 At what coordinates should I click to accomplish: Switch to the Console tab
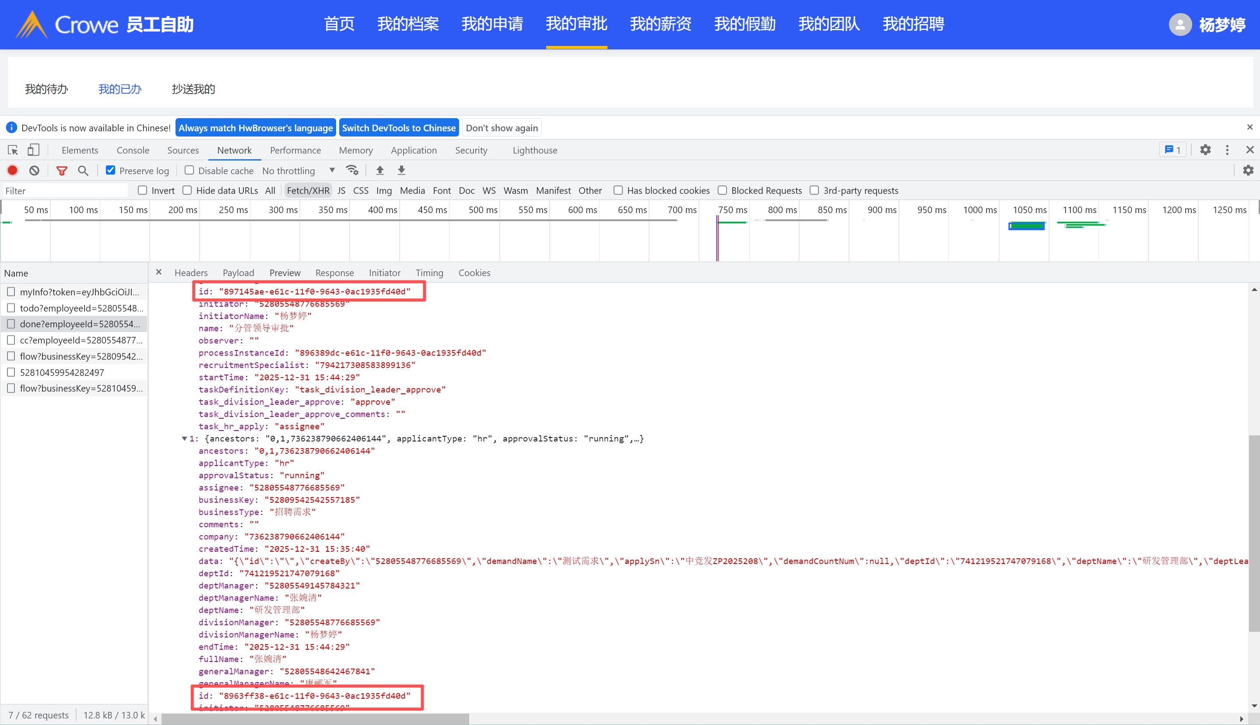click(x=133, y=151)
